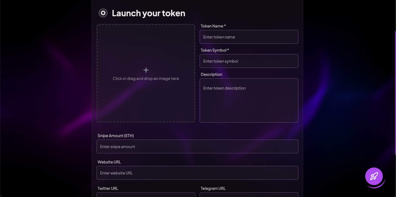Click the Enter website URL field
Image resolution: width=396 pixels, height=197 pixels.
pyautogui.click(x=197, y=173)
